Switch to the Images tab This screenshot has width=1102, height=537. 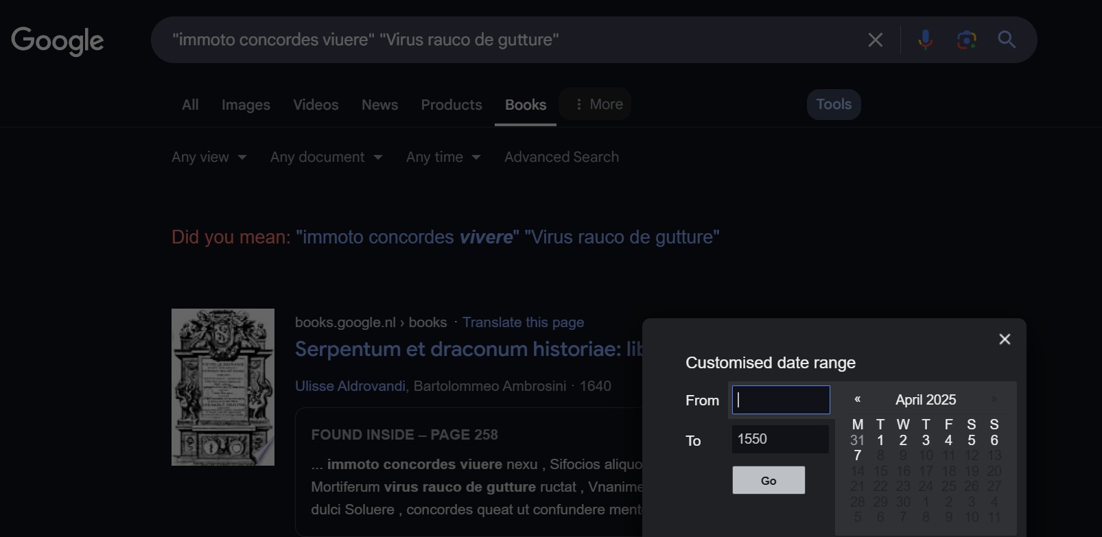[246, 105]
